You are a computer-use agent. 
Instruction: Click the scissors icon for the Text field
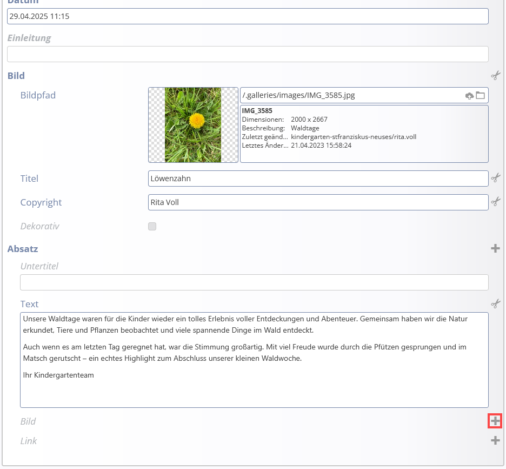click(495, 303)
